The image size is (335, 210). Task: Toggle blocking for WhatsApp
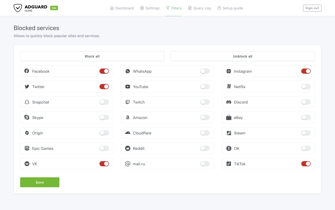205,71
